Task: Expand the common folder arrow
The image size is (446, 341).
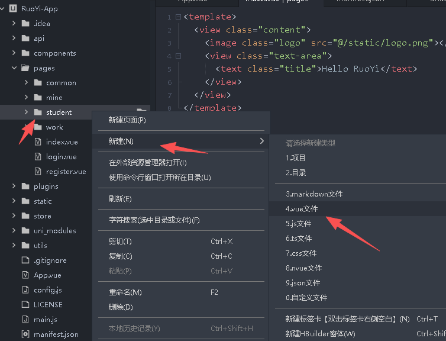Action: 27,83
